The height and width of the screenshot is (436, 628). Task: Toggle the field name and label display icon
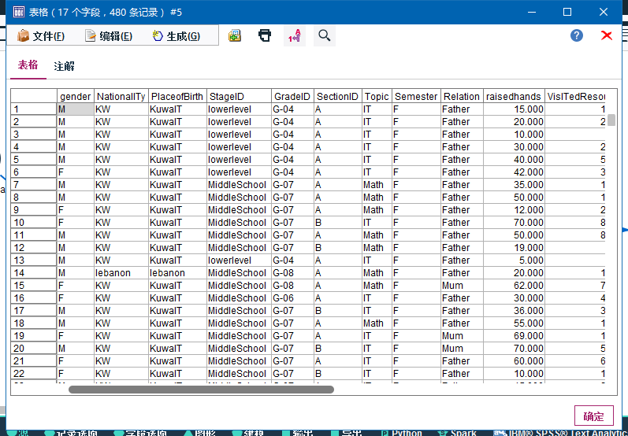tap(295, 36)
